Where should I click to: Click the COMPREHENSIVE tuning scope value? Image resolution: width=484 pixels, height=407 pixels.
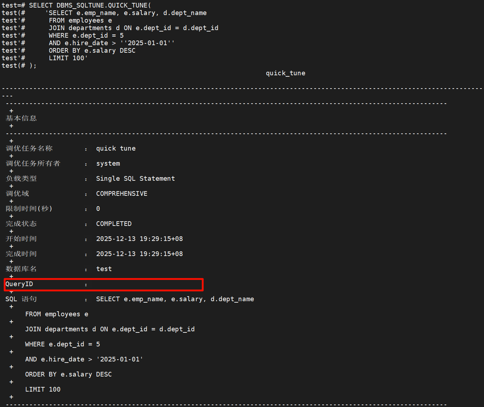pyautogui.click(x=122, y=194)
